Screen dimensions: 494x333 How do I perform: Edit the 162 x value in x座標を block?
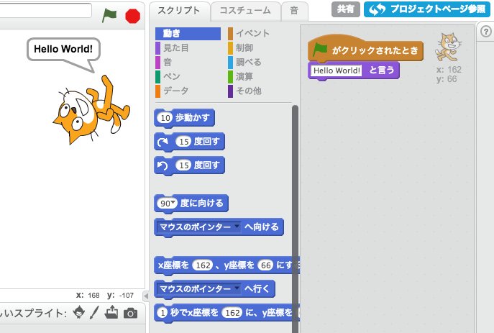(203, 265)
